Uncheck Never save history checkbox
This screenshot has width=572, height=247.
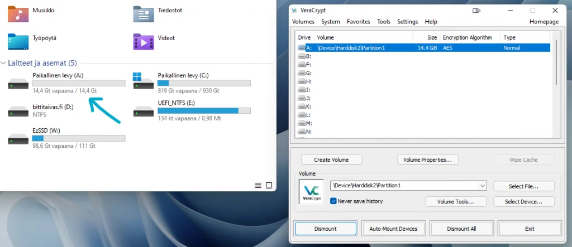point(333,201)
